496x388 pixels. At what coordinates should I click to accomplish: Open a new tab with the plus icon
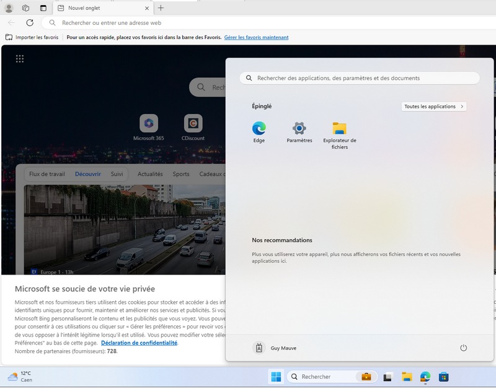[x=161, y=8]
